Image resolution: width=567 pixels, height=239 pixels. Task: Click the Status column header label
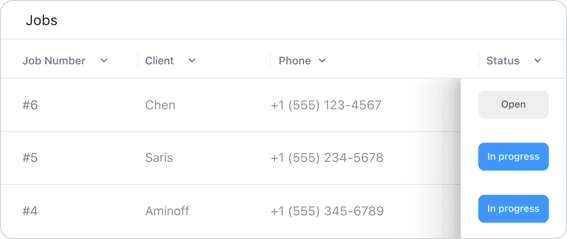(503, 61)
